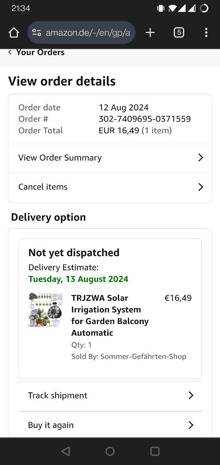Viewport: 220px width, 465px height.
Task: Tap the back chevron beside Your Orders
Action: [x=10, y=52]
